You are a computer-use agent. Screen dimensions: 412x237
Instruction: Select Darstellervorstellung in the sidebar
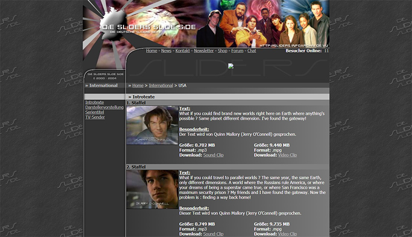click(105, 107)
